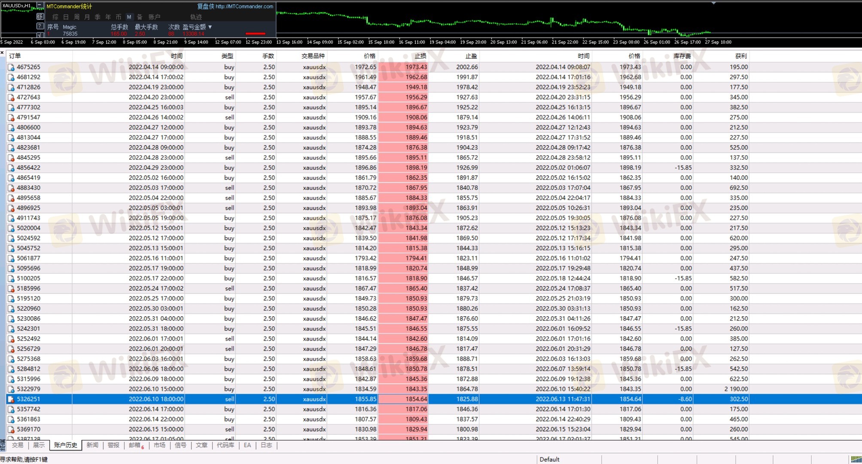
Task: Click the sell icon of order 5369170
Action: click(x=11, y=430)
